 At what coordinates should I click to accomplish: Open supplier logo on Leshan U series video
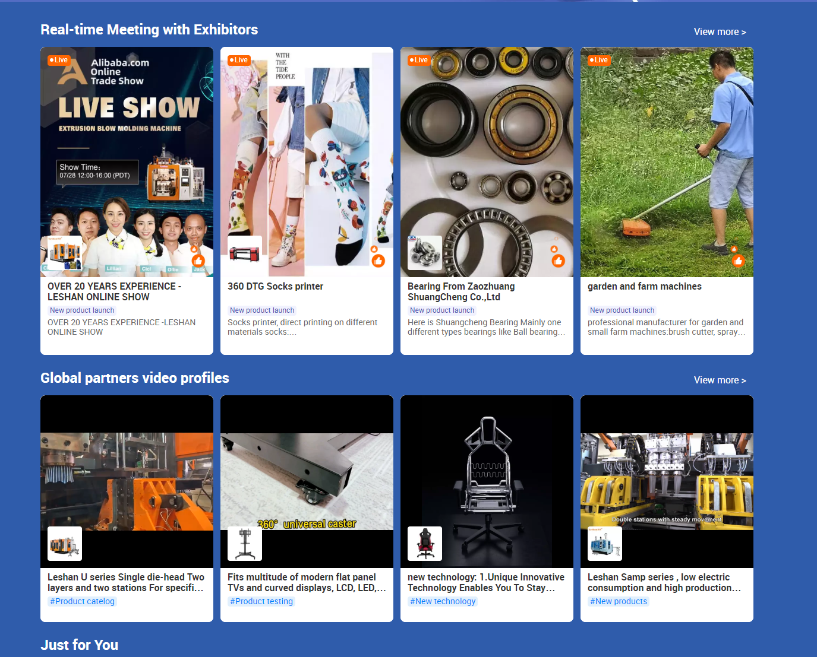coord(65,544)
